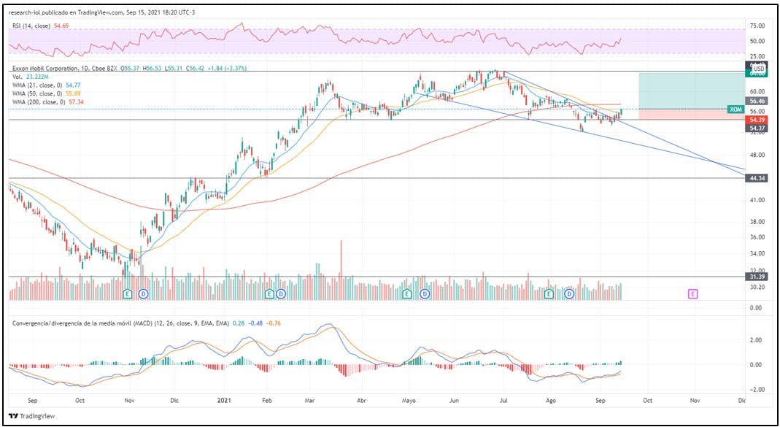Select the RSI (14, close) legend

point(32,25)
